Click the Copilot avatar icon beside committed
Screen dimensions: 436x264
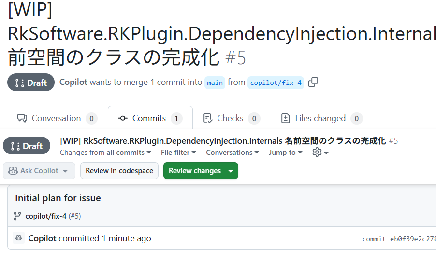coord(19,238)
